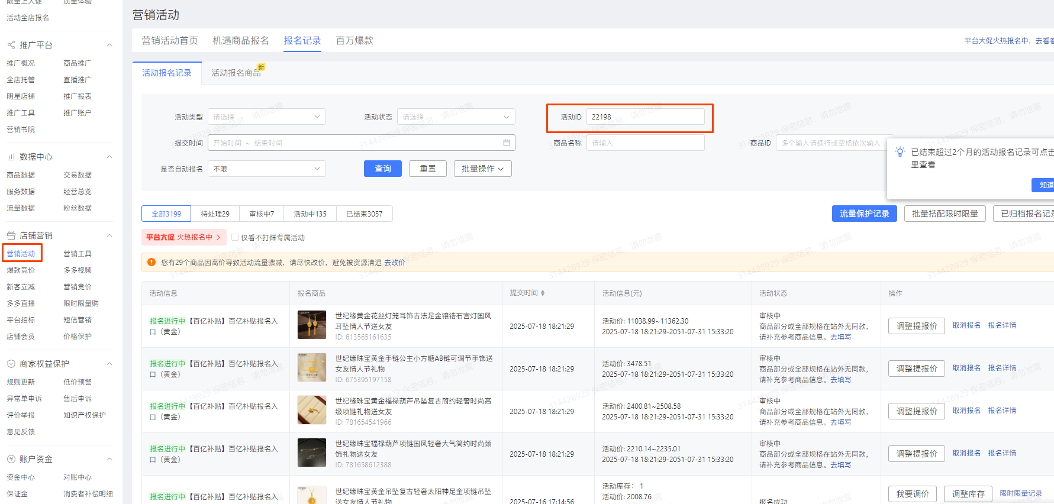1054x504 pixels.
Task: Switch to the 机遇商品报名 tab
Action: tap(240, 40)
